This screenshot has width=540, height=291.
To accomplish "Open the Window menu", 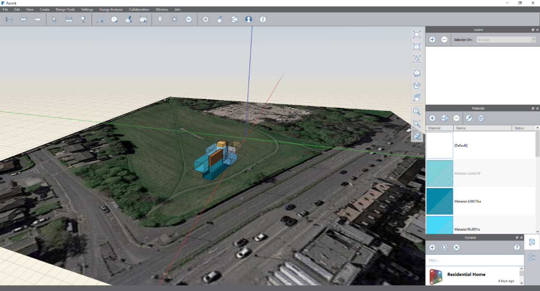I will 162,9.
